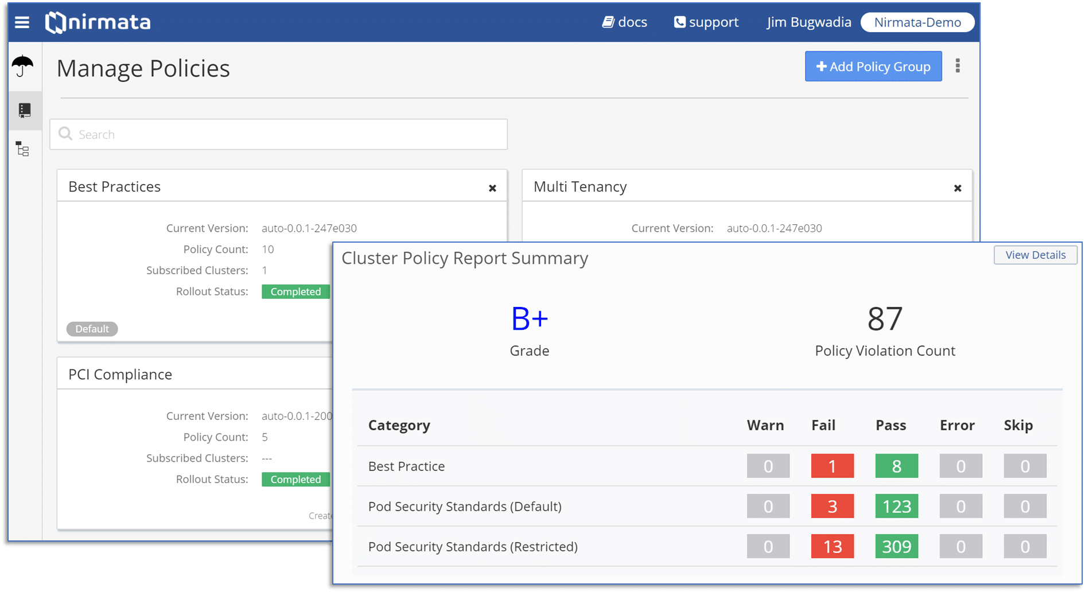Click Pod Security Standards (Restricted) fail 13

click(833, 546)
